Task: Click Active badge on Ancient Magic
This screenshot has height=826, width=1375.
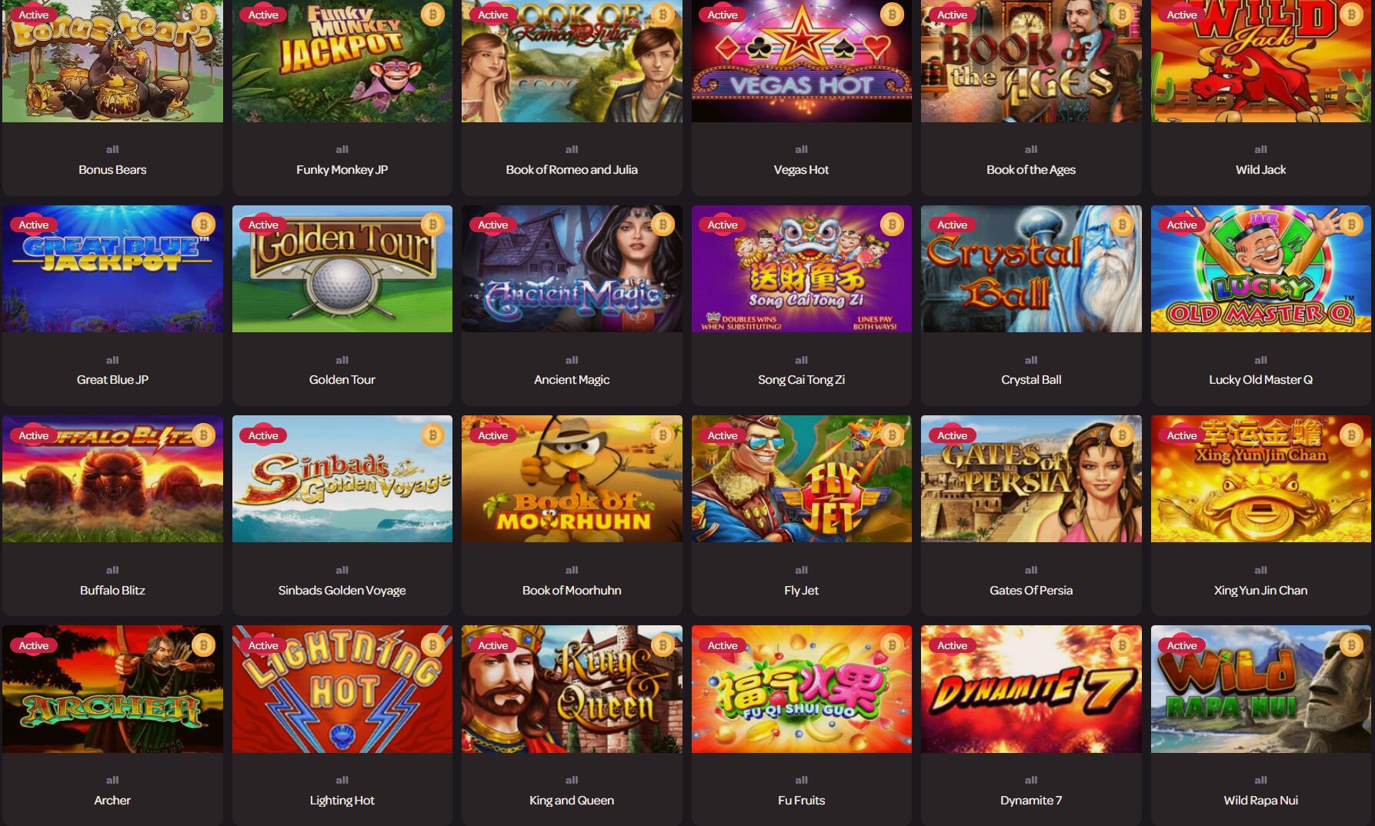Action: pyautogui.click(x=492, y=225)
